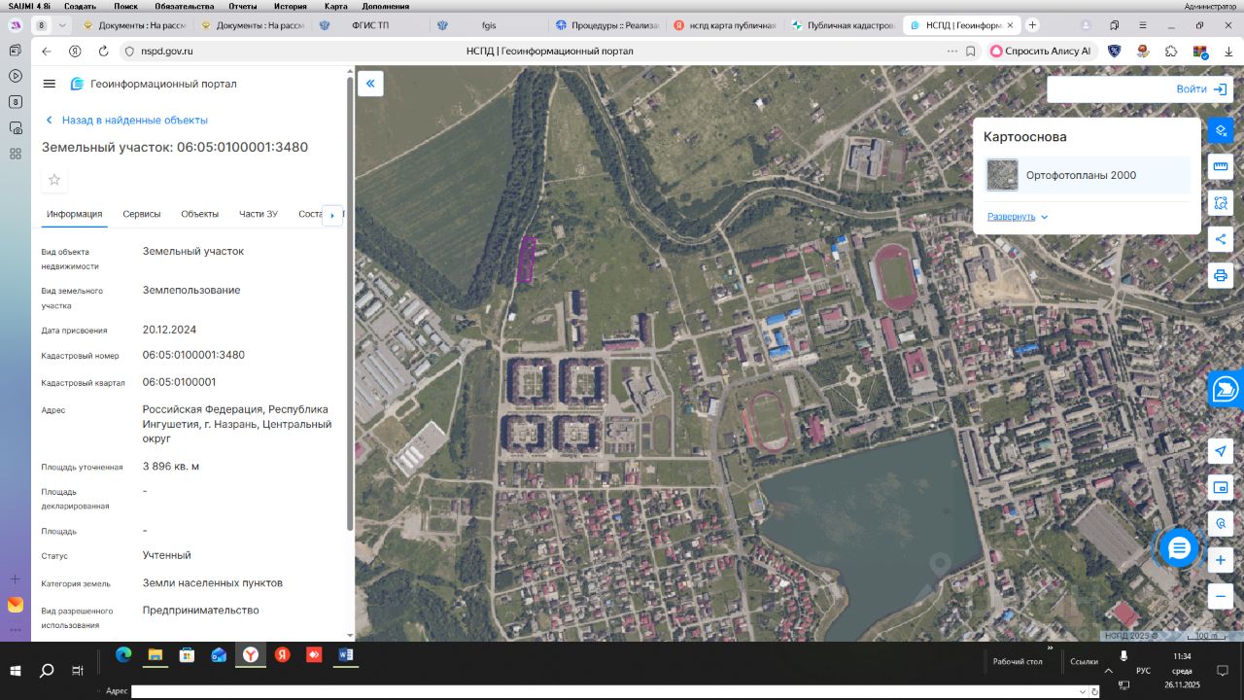Screen dimensions: 1244x700
Task: Activate the area search selection tool
Action: (x=1221, y=203)
